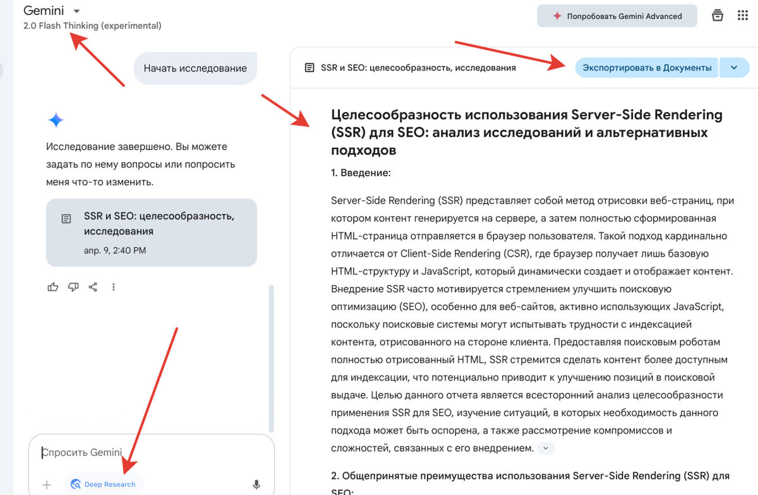Expand the export options dropdown arrow

[734, 68]
